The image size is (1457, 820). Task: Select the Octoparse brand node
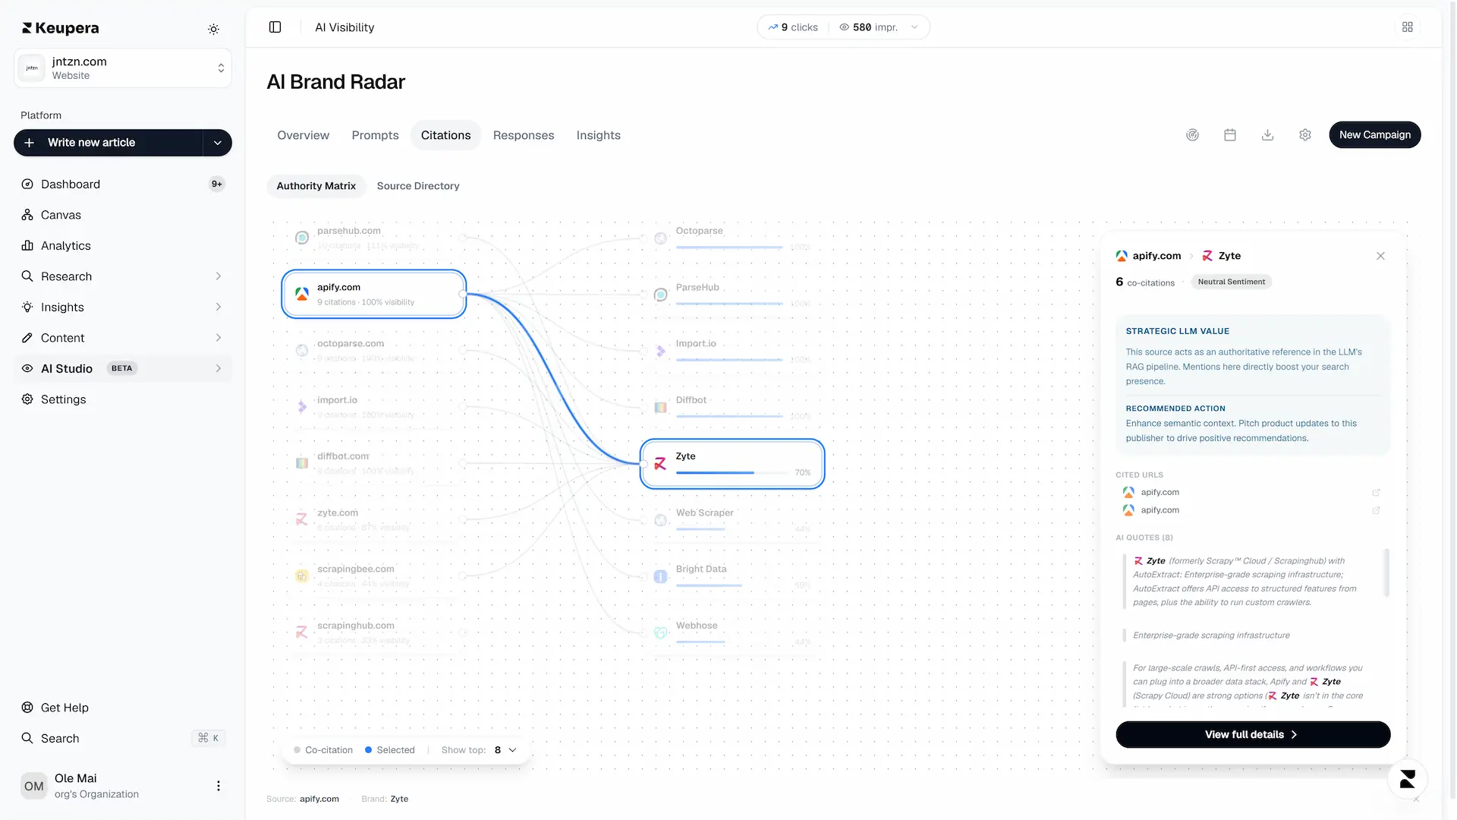(x=732, y=238)
